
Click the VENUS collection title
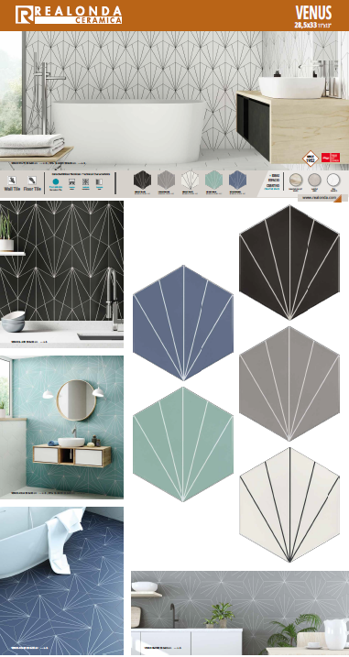coord(313,13)
